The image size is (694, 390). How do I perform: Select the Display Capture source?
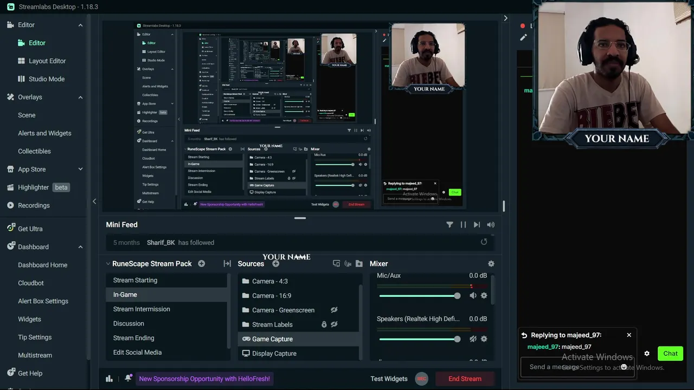298,353
